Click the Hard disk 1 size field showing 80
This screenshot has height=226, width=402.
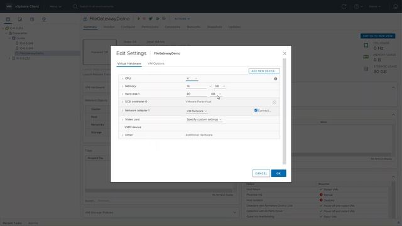point(196,94)
